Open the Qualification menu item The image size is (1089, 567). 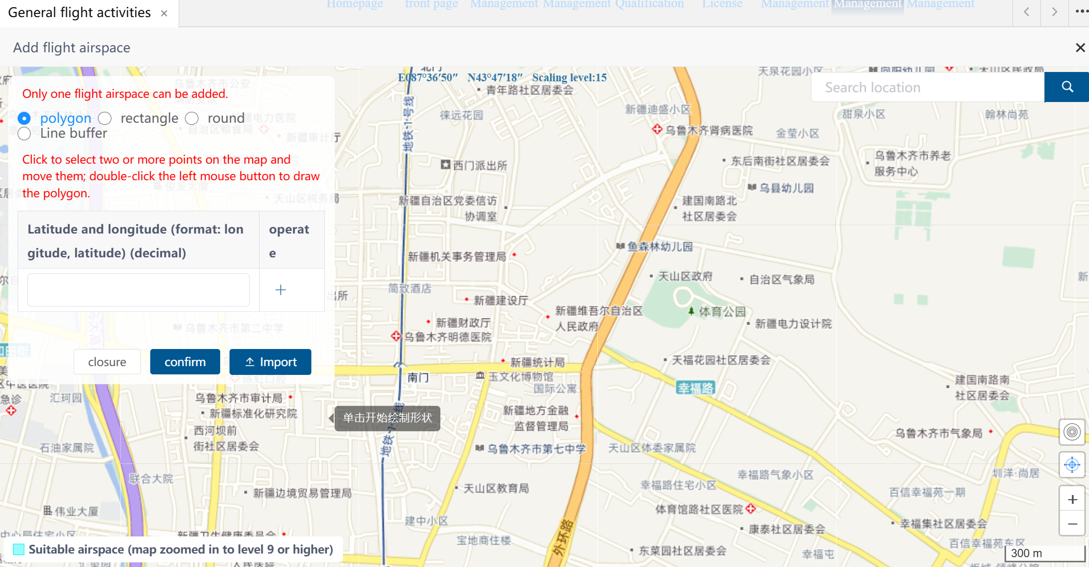649,4
